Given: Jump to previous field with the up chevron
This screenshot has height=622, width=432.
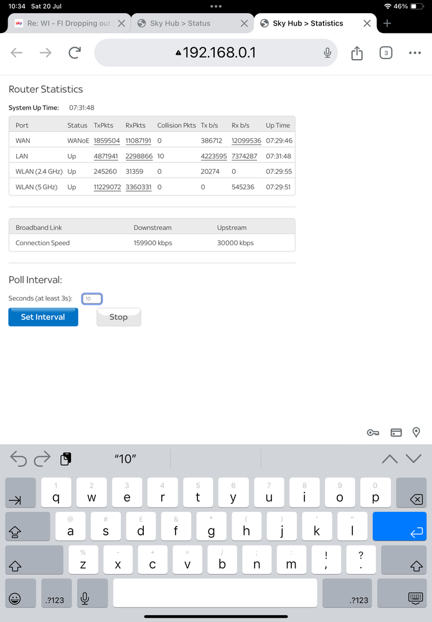Looking at the screenshot, I should point(390,459).
